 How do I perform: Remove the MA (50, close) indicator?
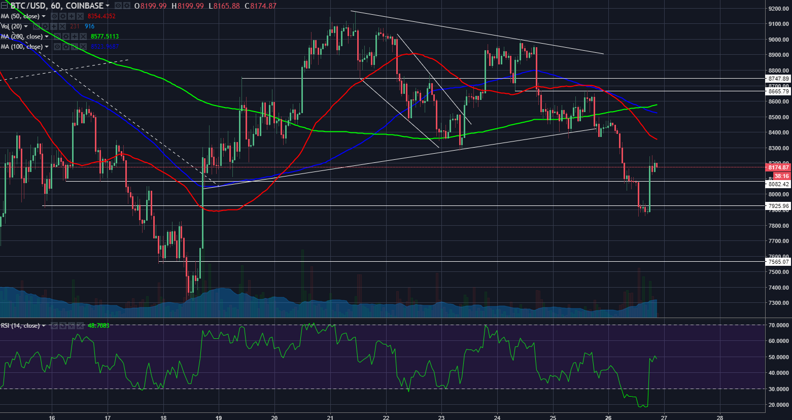tap(80, 16)
